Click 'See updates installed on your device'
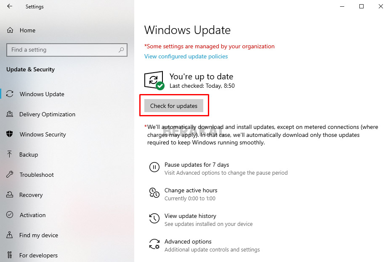388x262 pixels. [x=209, y=224]
